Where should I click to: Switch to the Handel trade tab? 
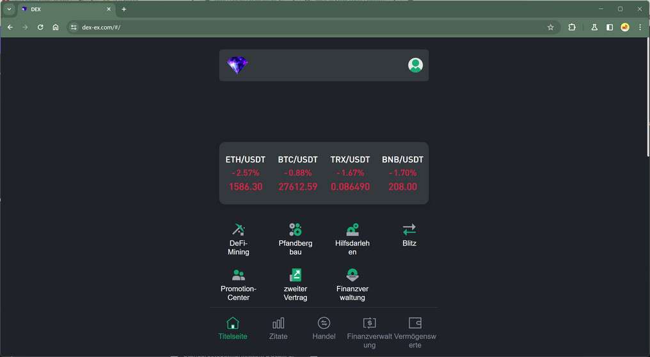tap(324, 328)
